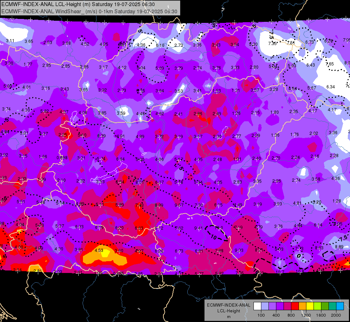Click the wind shear value 1.31
350x322 pixels.
pyautogui.click(x=236, y=90)
